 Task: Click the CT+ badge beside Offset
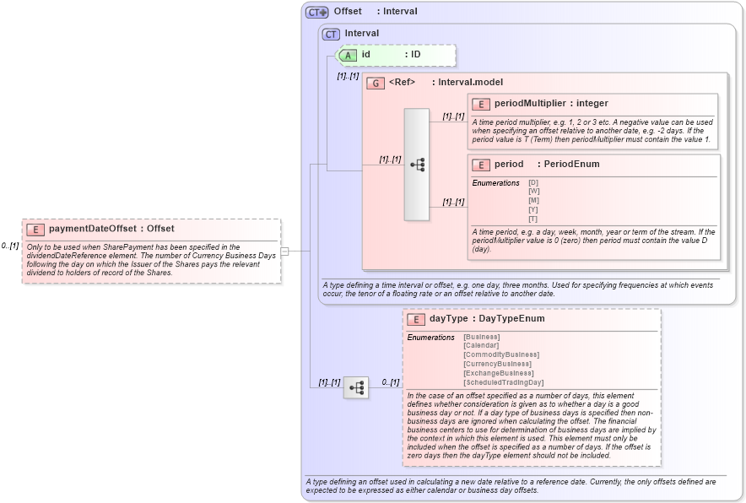tap(316, 13)
